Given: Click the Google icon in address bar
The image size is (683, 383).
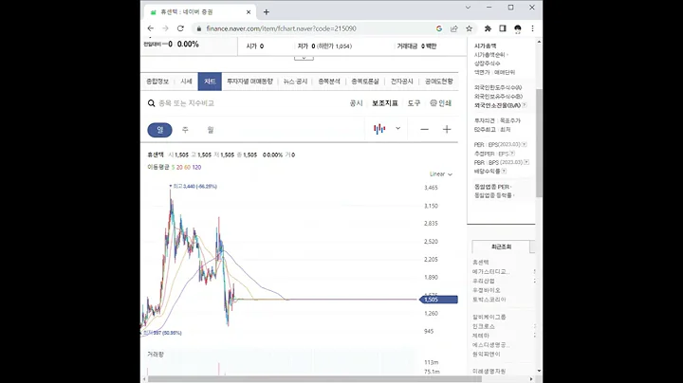Looking at the screenshot, I should pyautogui.click(x=439, y=28).
